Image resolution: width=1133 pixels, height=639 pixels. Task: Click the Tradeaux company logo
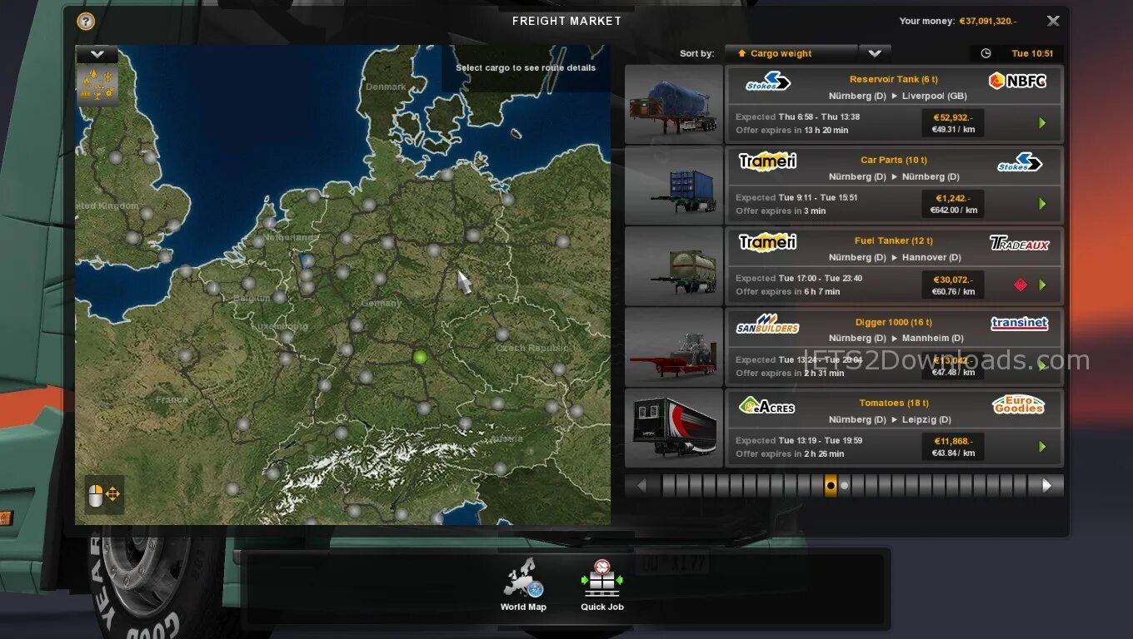pyautogui.click(x=1020, y=243)
